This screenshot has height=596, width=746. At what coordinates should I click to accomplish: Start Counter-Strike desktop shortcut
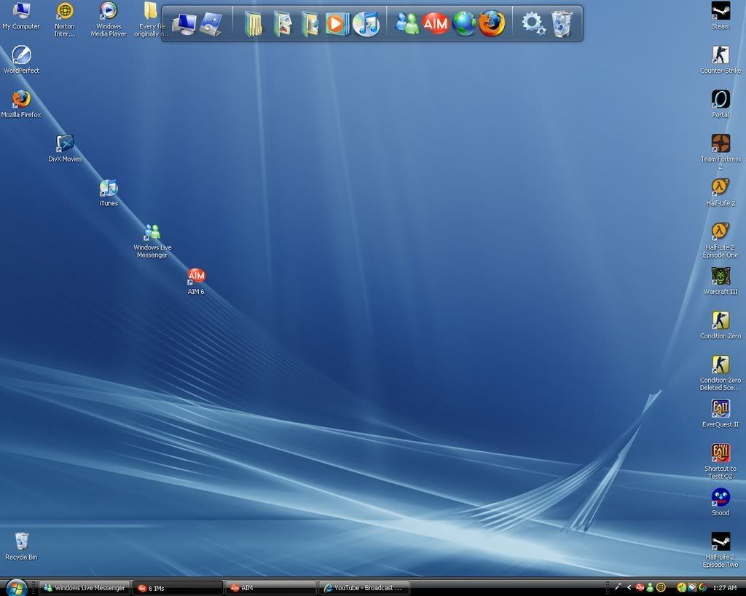point(721,60)
